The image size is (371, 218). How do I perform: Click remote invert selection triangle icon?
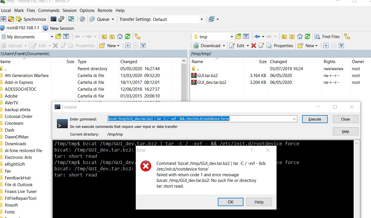(x=342, y=45)
